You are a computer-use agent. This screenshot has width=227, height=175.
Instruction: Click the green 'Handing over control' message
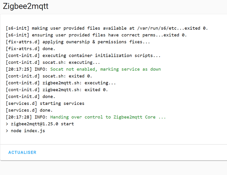[108, 117]
